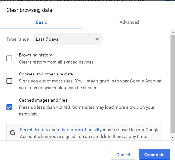Click the vertical scrollbar thumb
The height and width of the screenshot is (162, 175).
click(x=173, y=84)
